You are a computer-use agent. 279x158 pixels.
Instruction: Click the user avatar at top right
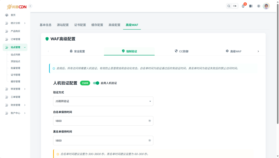pos(266,6)
